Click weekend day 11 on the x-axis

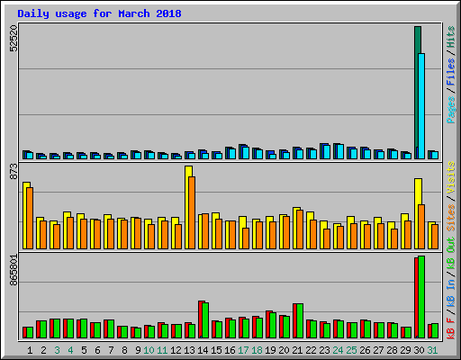162,350
